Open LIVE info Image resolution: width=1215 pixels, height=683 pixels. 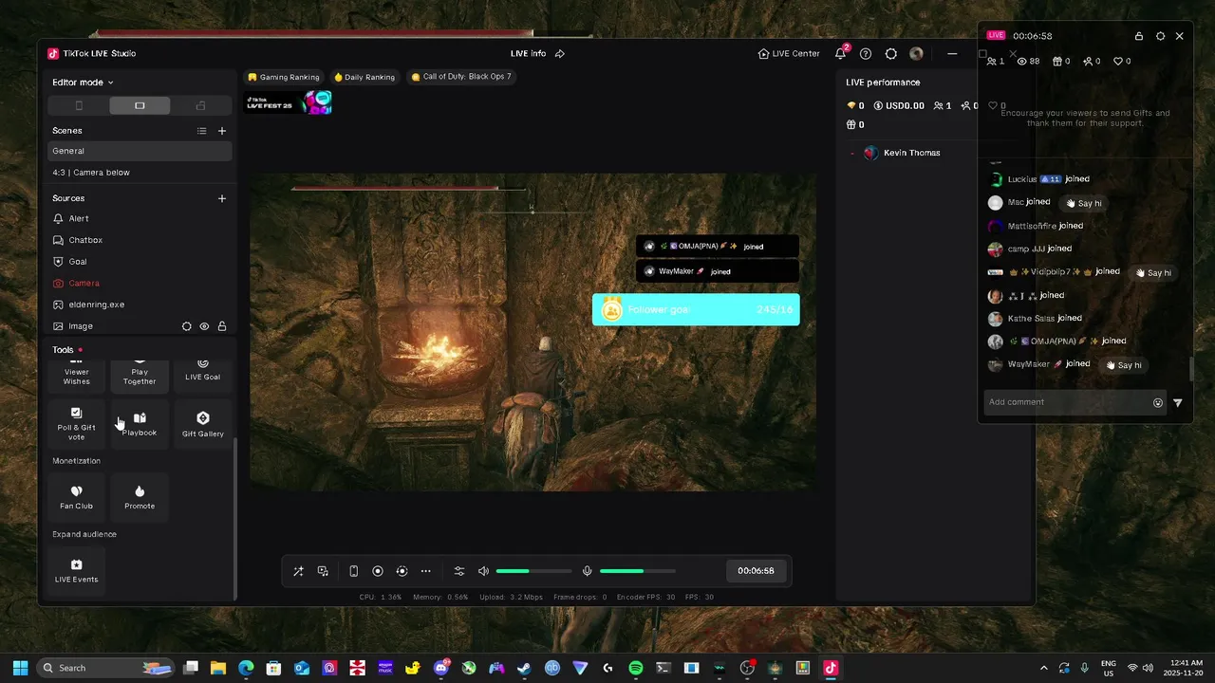click(x=528, y=53)
